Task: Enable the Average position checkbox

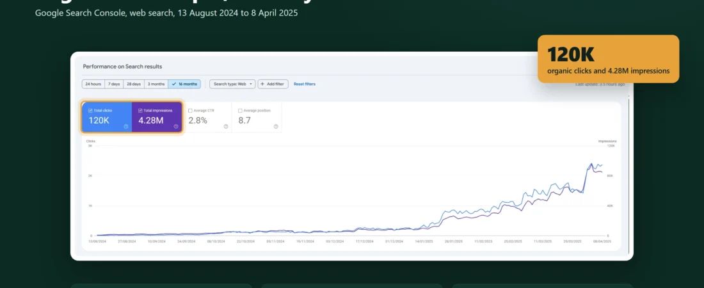Action: [240, 111]
